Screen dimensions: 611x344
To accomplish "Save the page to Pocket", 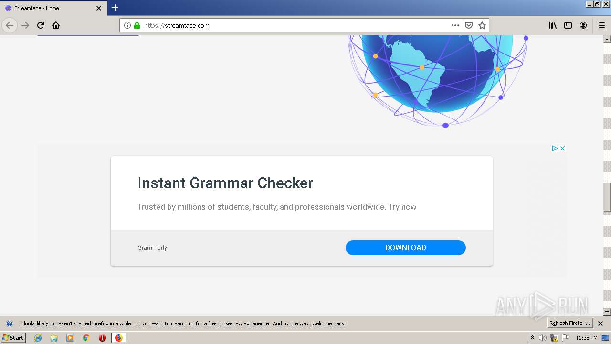I will click(x=469, y=25).
